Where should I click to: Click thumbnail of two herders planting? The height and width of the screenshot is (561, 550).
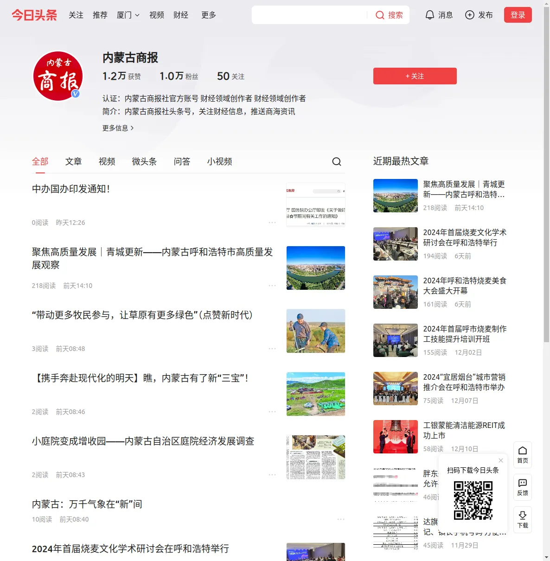pyautogui.click(x=316, y=331)
